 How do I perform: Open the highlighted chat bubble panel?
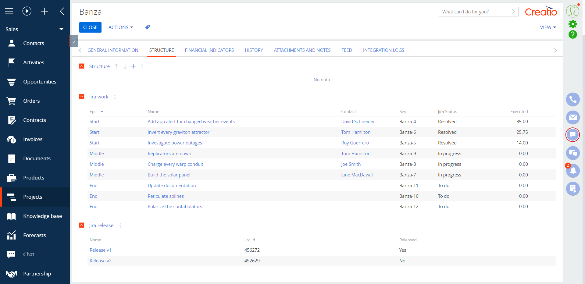(573, 135)
